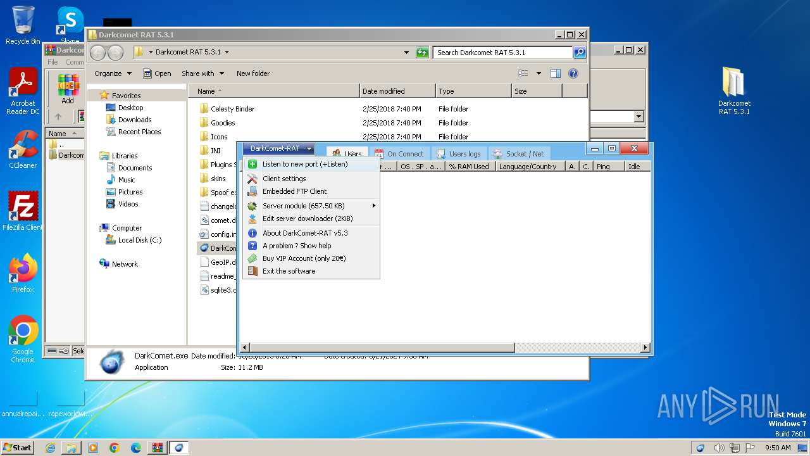Open Darkcomet RAT 5.3.1 desktop folder
810x456 pixels.
pos(734,91)
